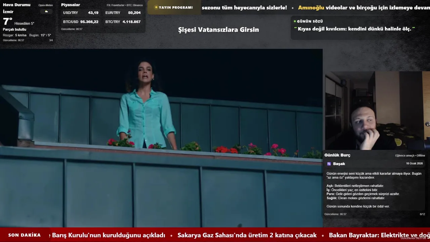Click the İş horoscope line
This screenshot has width=430, height=242.
point(352,190)
